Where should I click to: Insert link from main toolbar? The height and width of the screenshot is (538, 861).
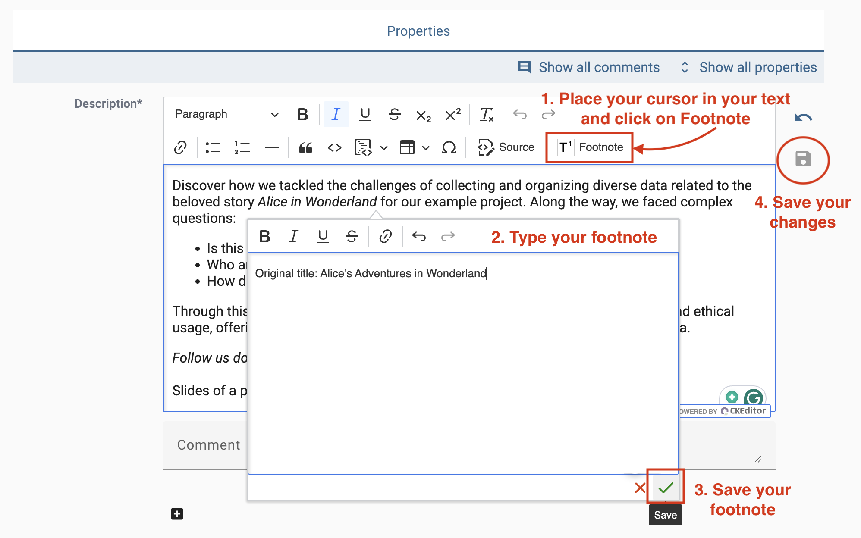point(180,148)
